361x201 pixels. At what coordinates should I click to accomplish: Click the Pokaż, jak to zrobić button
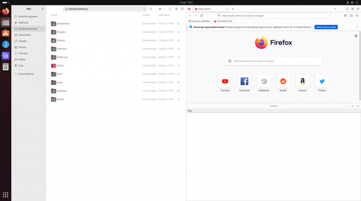pos(326,27)
